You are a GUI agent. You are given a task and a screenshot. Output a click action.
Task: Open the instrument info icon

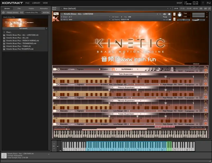tap(169, 14)
